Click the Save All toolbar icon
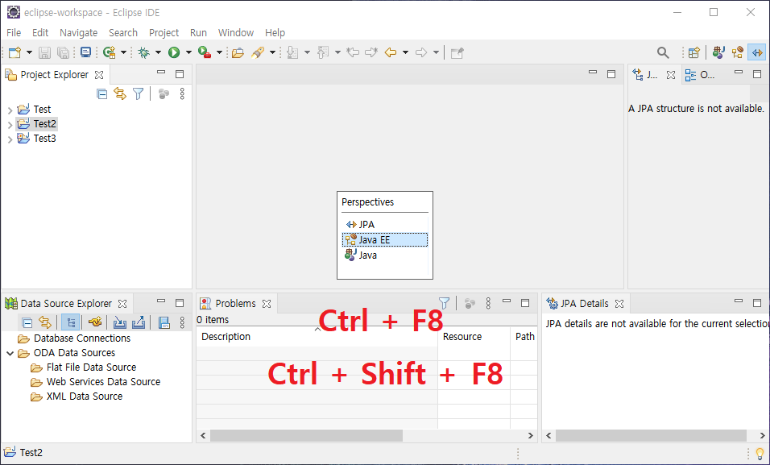Viewport: 770px width, 465px height. 63,52
